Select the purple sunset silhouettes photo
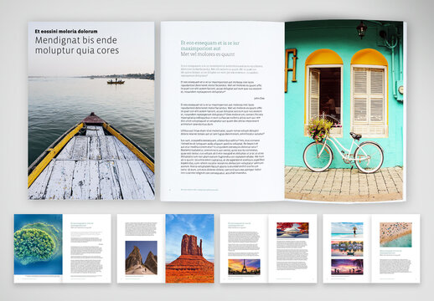This screenshot has width=434, height=301. pos(347,267)
